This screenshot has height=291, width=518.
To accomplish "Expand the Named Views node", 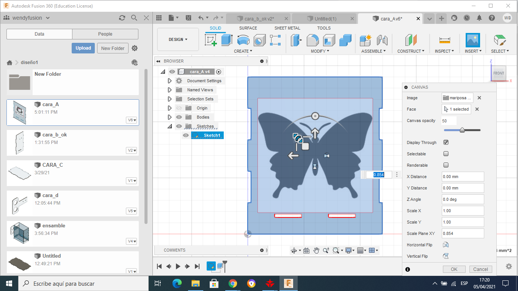I will (170, 90).
